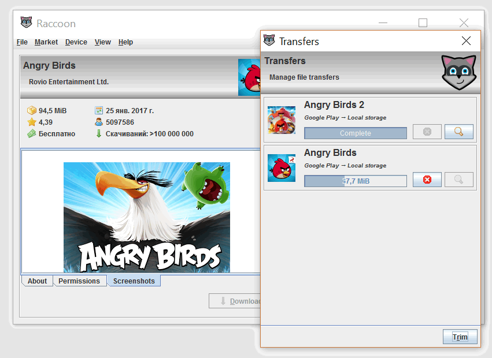Click the Angry Birds screenshot image
The height and width of the screenshot is (358, 492).
pos(146,217)
